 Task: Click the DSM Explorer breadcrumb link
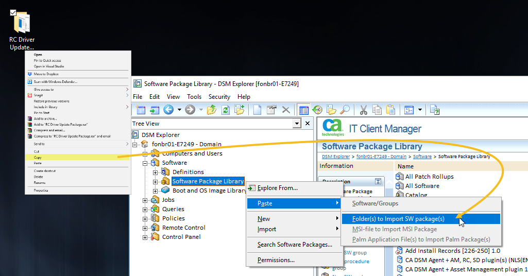click(x=336, y=157)
